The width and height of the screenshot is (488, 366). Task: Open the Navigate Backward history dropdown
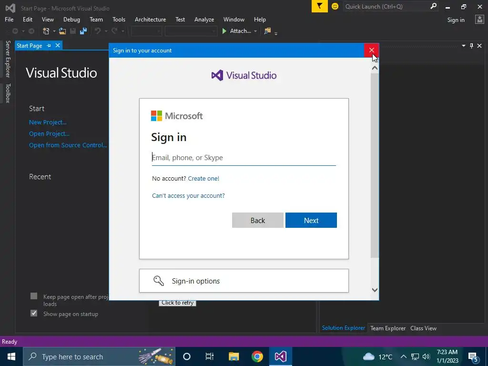23,31
